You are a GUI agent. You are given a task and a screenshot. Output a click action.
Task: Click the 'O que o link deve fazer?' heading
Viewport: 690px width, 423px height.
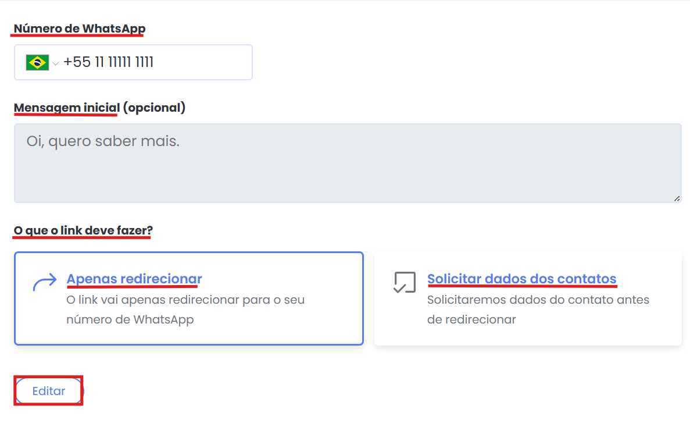(x=83, y=230)
